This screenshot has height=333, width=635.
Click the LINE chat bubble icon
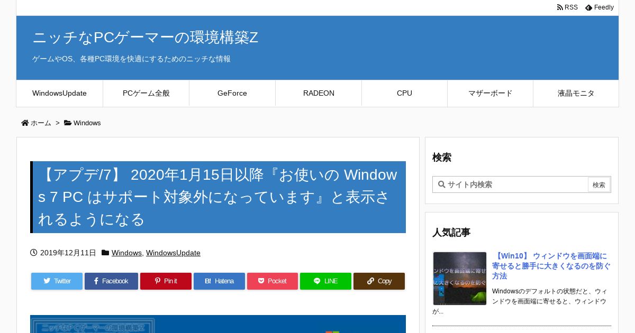pyautogui.click(x=317, y=281)
